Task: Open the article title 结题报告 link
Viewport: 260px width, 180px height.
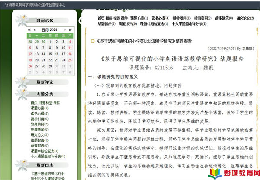Action: coord(144,41)
